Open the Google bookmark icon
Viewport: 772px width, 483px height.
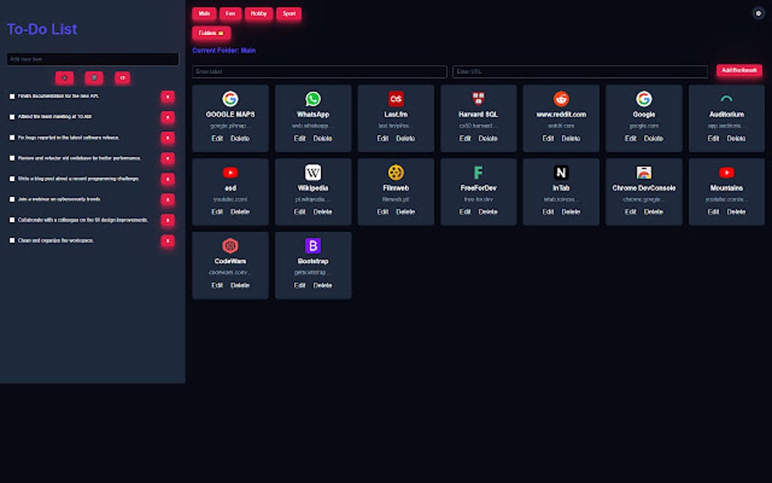[643, 99]
